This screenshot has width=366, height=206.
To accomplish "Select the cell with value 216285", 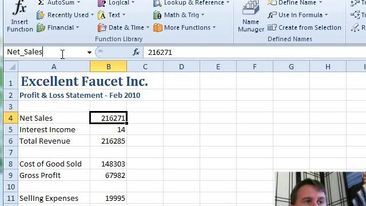I will tap(108, 141).
